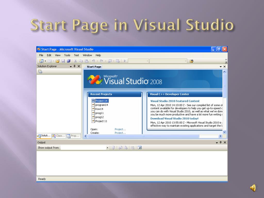
Task: Open the Solution Configurations combo box
Action: click(x=138, y=61)
